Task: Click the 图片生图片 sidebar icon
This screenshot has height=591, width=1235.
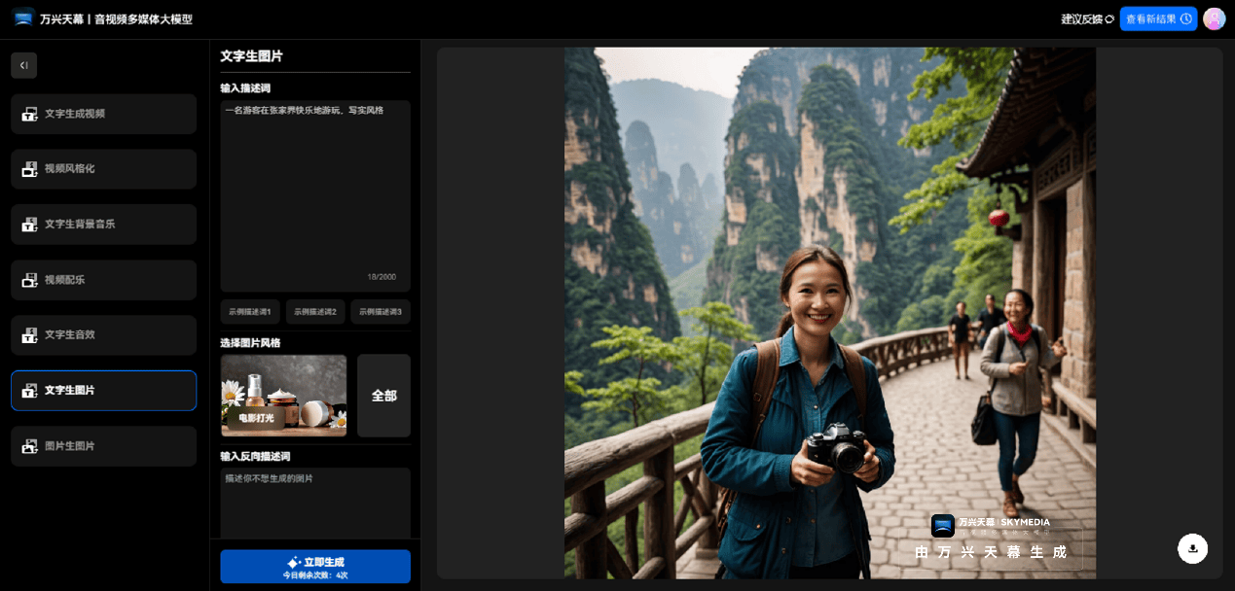Action: coord(29,446)
